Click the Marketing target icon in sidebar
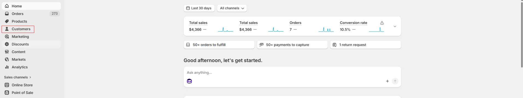The image size is (523, 98). [x=7, y=36]
